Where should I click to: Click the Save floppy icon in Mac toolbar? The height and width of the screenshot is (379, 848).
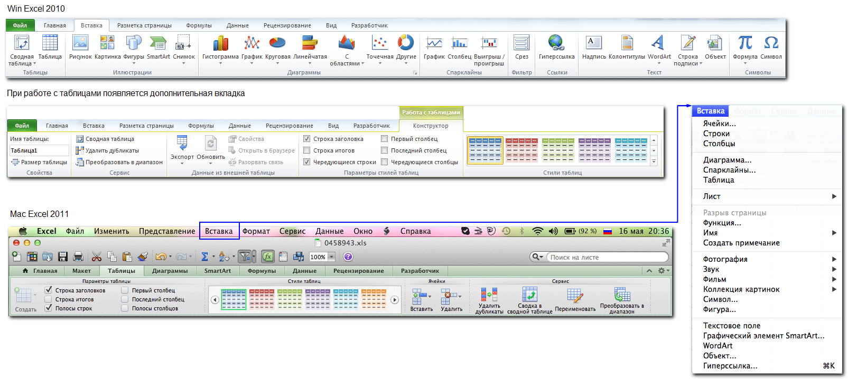tap(63, 257)
